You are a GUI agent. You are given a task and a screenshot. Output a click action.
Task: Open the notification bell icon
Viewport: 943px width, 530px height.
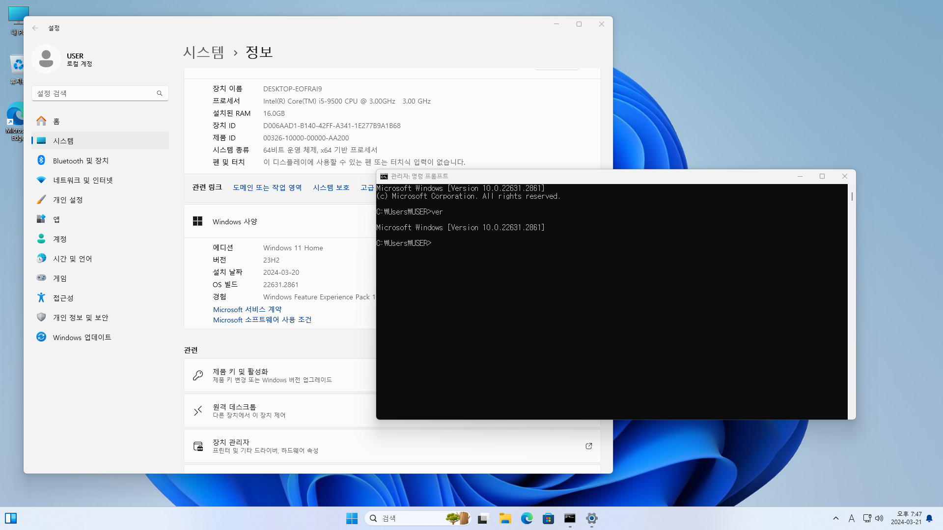pyautogui.click(x=929, y=518)
